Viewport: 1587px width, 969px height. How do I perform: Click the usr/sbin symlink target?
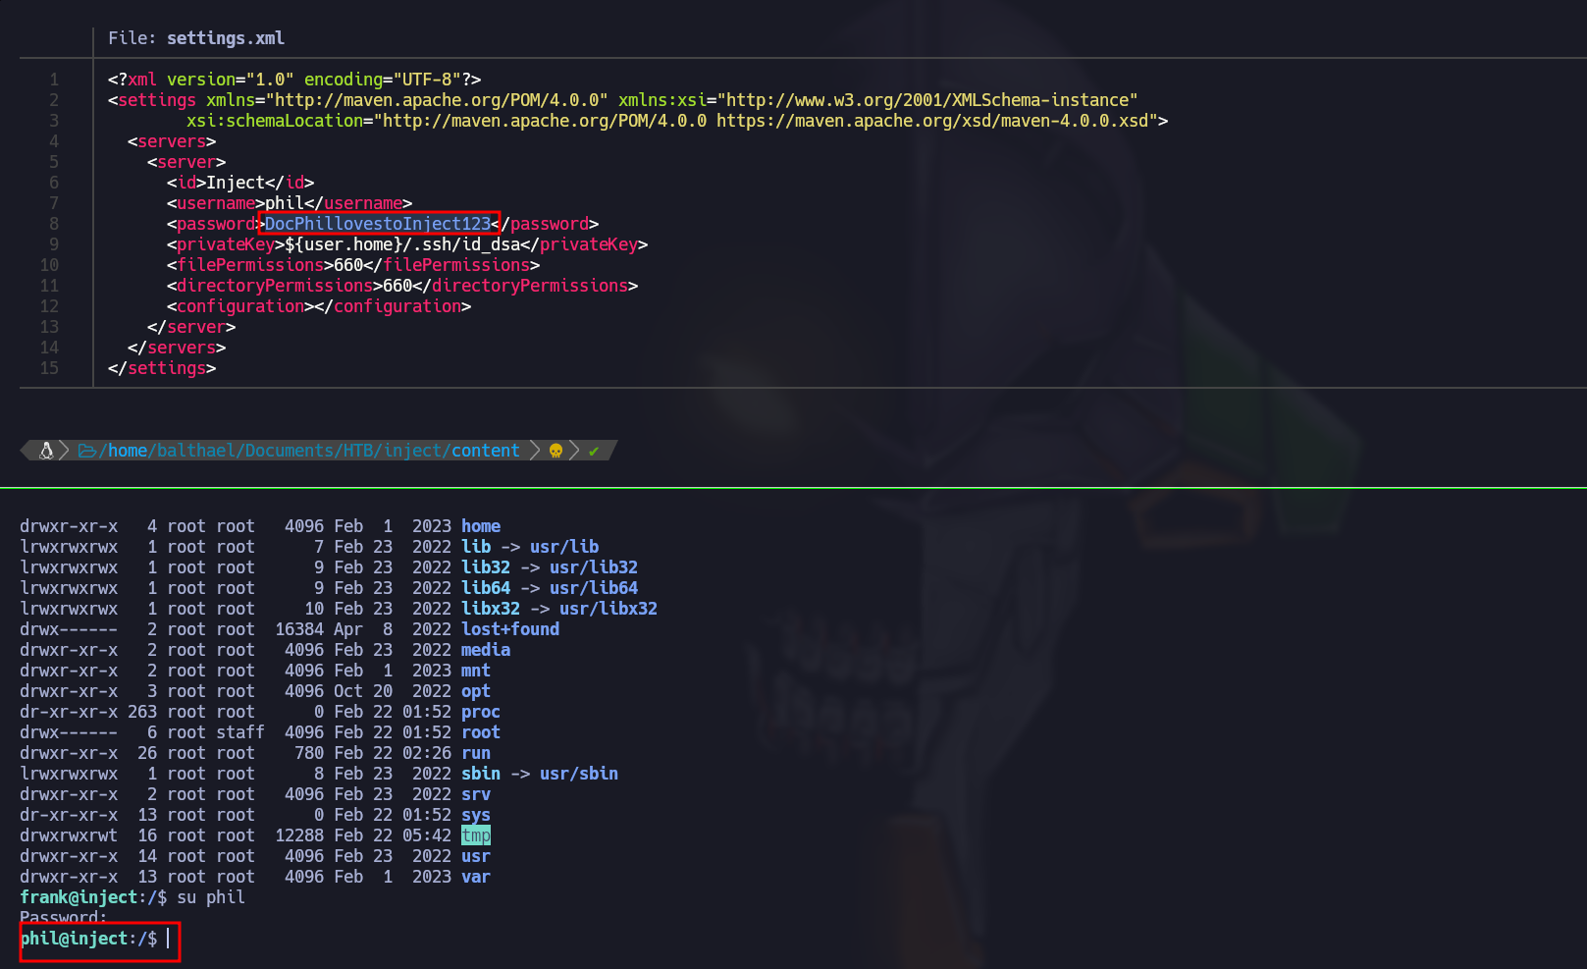(578, 774)
